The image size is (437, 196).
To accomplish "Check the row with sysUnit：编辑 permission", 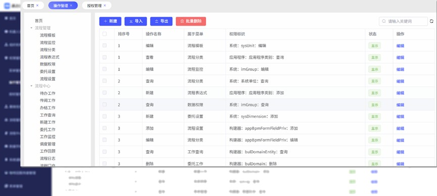I will (x=105, y=45).
